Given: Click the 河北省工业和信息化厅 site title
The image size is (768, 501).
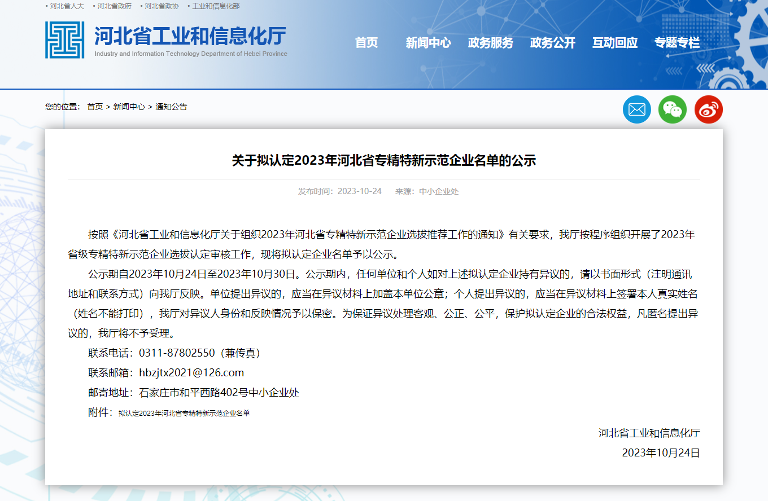Looking at the screenshot, I should 190,36.
